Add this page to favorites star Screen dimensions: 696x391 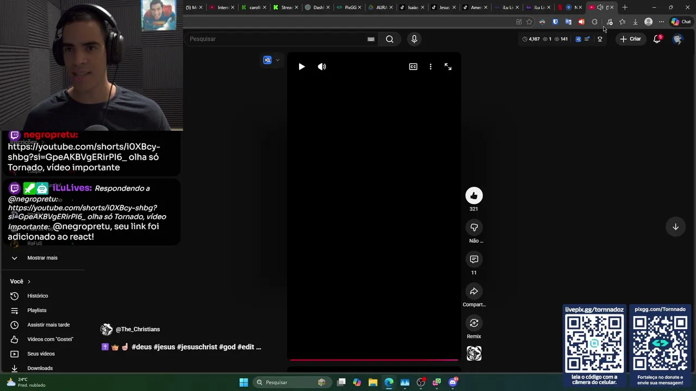[x=529, y=22]
